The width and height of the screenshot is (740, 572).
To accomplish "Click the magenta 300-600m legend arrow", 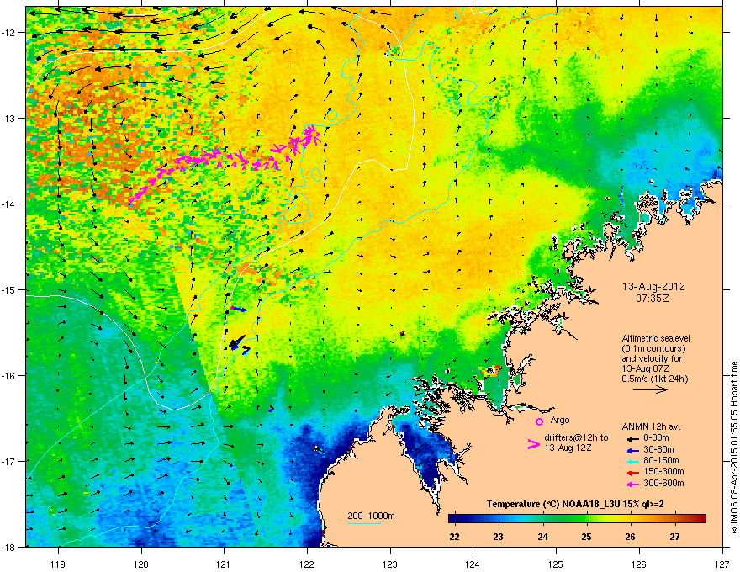I will click(632, 485).
